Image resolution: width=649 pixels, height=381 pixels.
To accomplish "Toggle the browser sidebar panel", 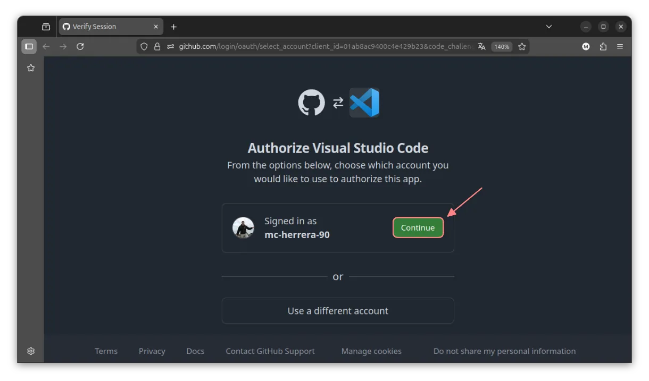I will pos(29,47).
